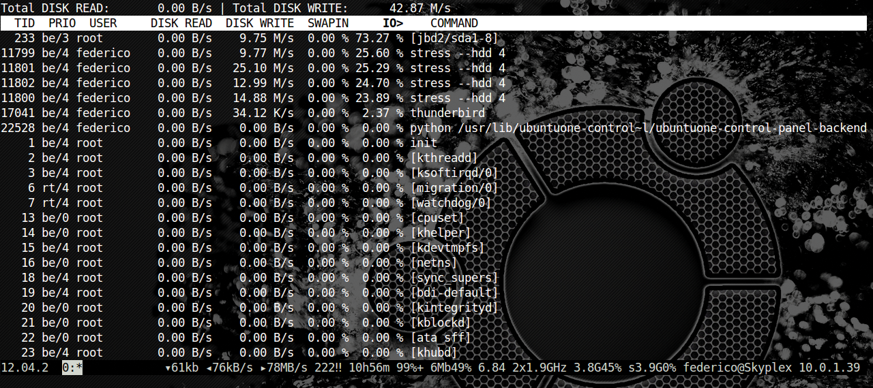Click the 12.04.2 release in status bar
Viewport: 873px width, 388px height.
(25, 368)
